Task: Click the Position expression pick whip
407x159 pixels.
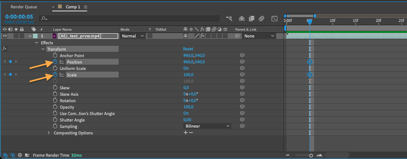Action: (242, 62)
